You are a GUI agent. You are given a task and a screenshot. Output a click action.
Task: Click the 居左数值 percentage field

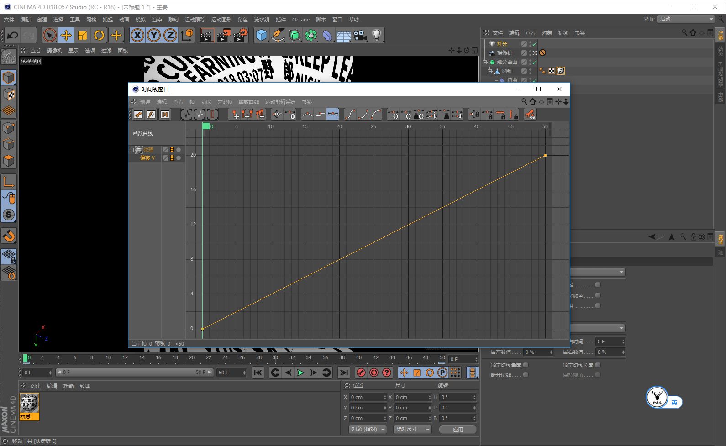(538, 352)
